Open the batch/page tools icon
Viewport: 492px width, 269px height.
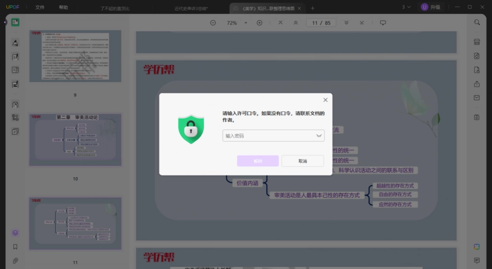click(15, 131)
